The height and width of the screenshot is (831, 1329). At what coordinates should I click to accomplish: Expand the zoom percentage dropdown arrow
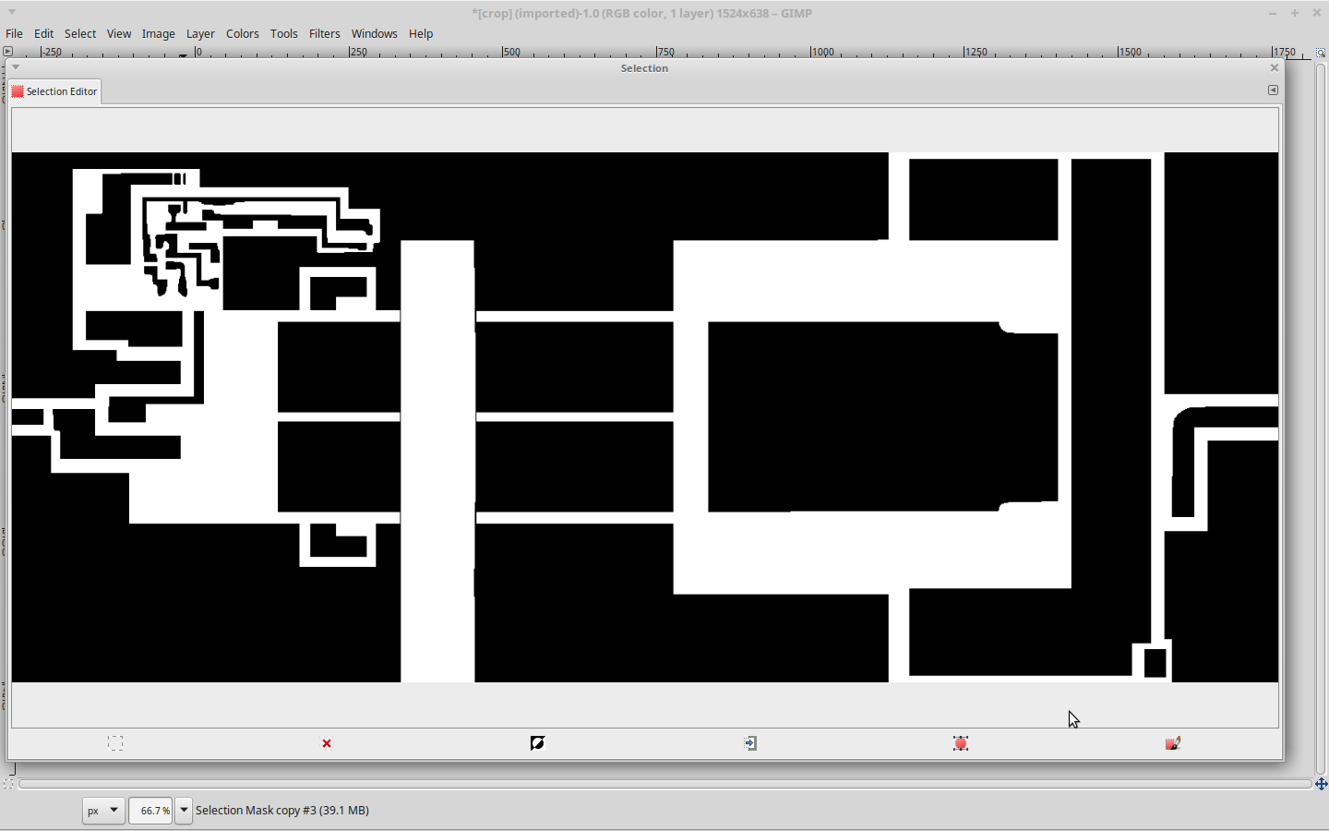tap(184, 811)
